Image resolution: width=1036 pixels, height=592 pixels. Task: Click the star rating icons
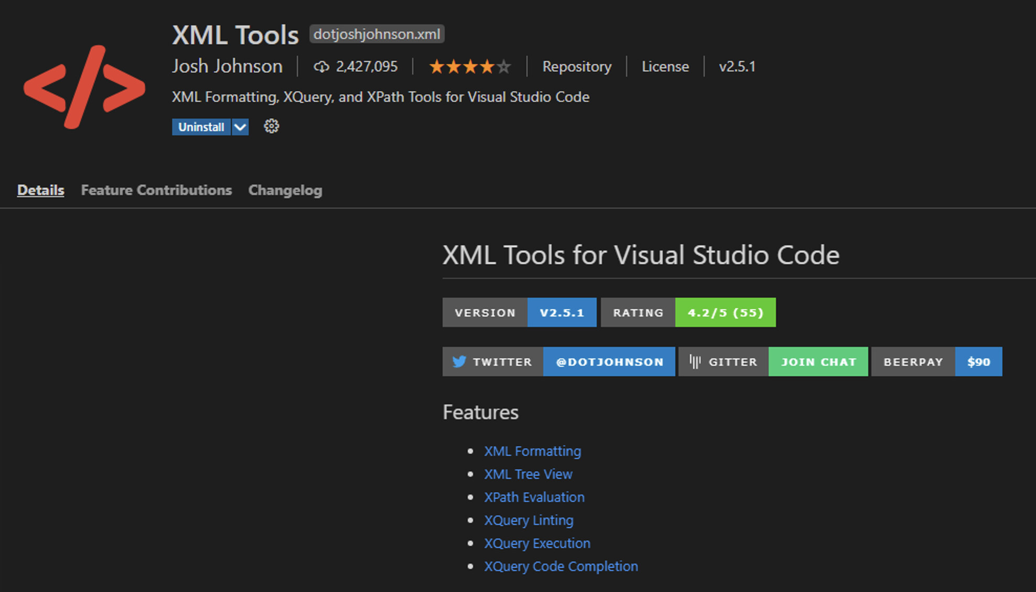point(470,67)
